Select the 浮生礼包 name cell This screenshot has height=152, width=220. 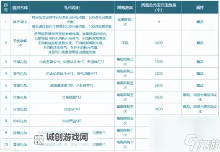coord(20,97)
